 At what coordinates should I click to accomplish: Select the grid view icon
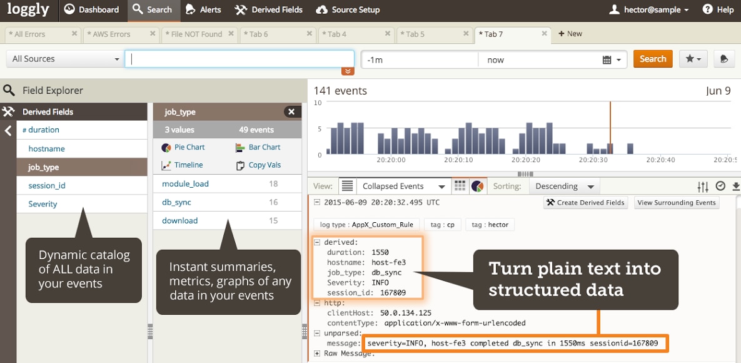pos(460,186)
